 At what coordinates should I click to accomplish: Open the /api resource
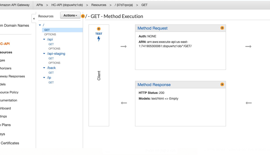pyautogui.click(x=50, y=39)
